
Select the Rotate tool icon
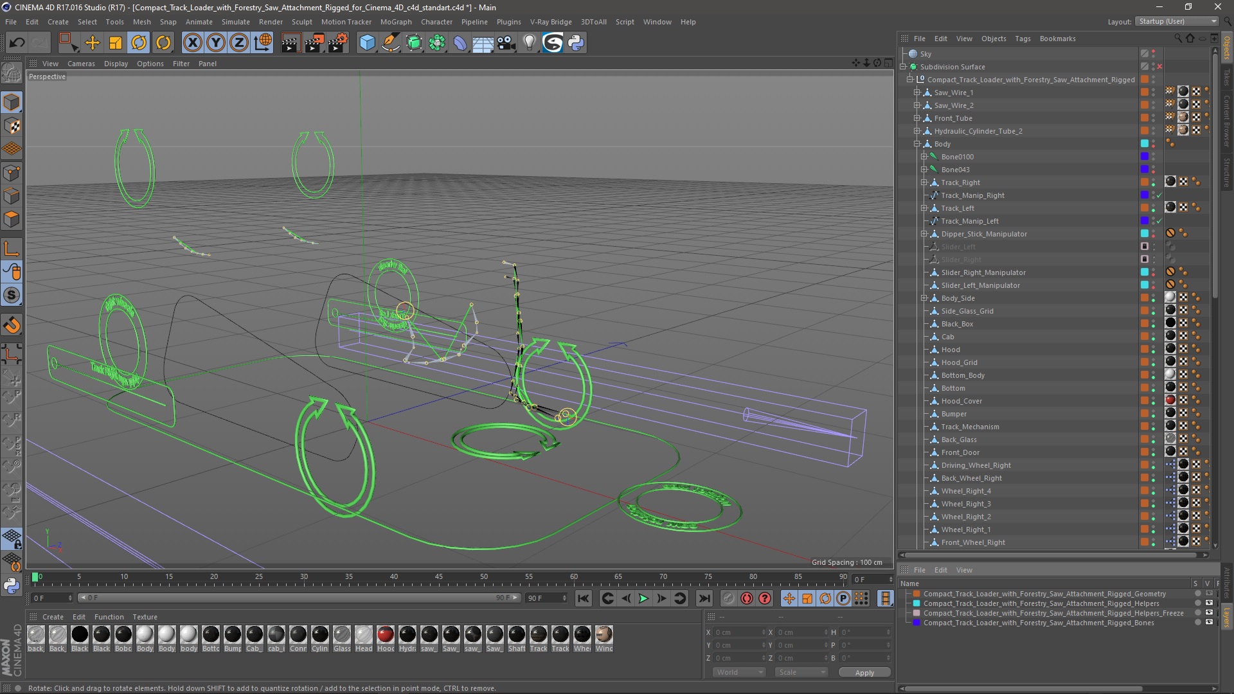pyautogui.click(x=139, y=43)
